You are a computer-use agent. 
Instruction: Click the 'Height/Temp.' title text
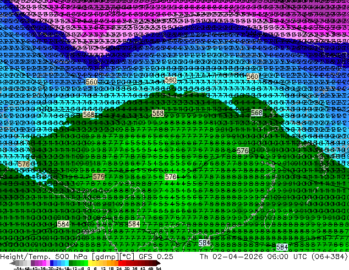point(25,257)
